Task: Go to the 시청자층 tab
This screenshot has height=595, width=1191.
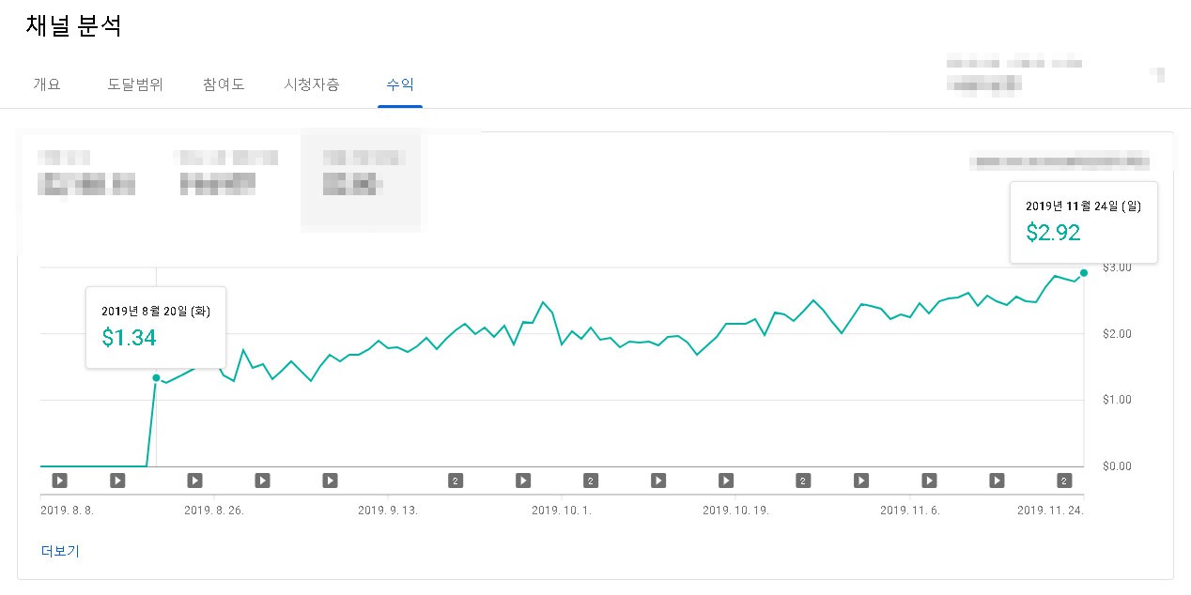Action: pos(312,84)
